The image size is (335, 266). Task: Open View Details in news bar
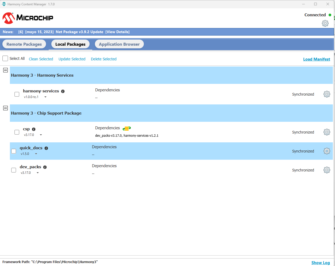tap(117, 32)
